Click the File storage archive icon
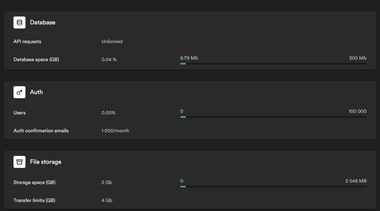This screenshot has height=211, width=380. [x=19, y=162]
